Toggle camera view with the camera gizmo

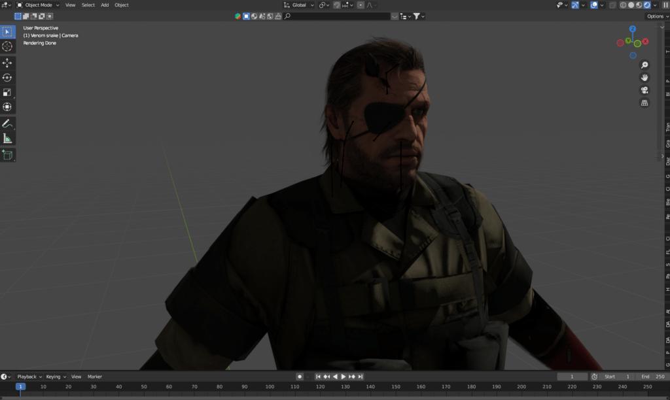[x=644, y=90]
